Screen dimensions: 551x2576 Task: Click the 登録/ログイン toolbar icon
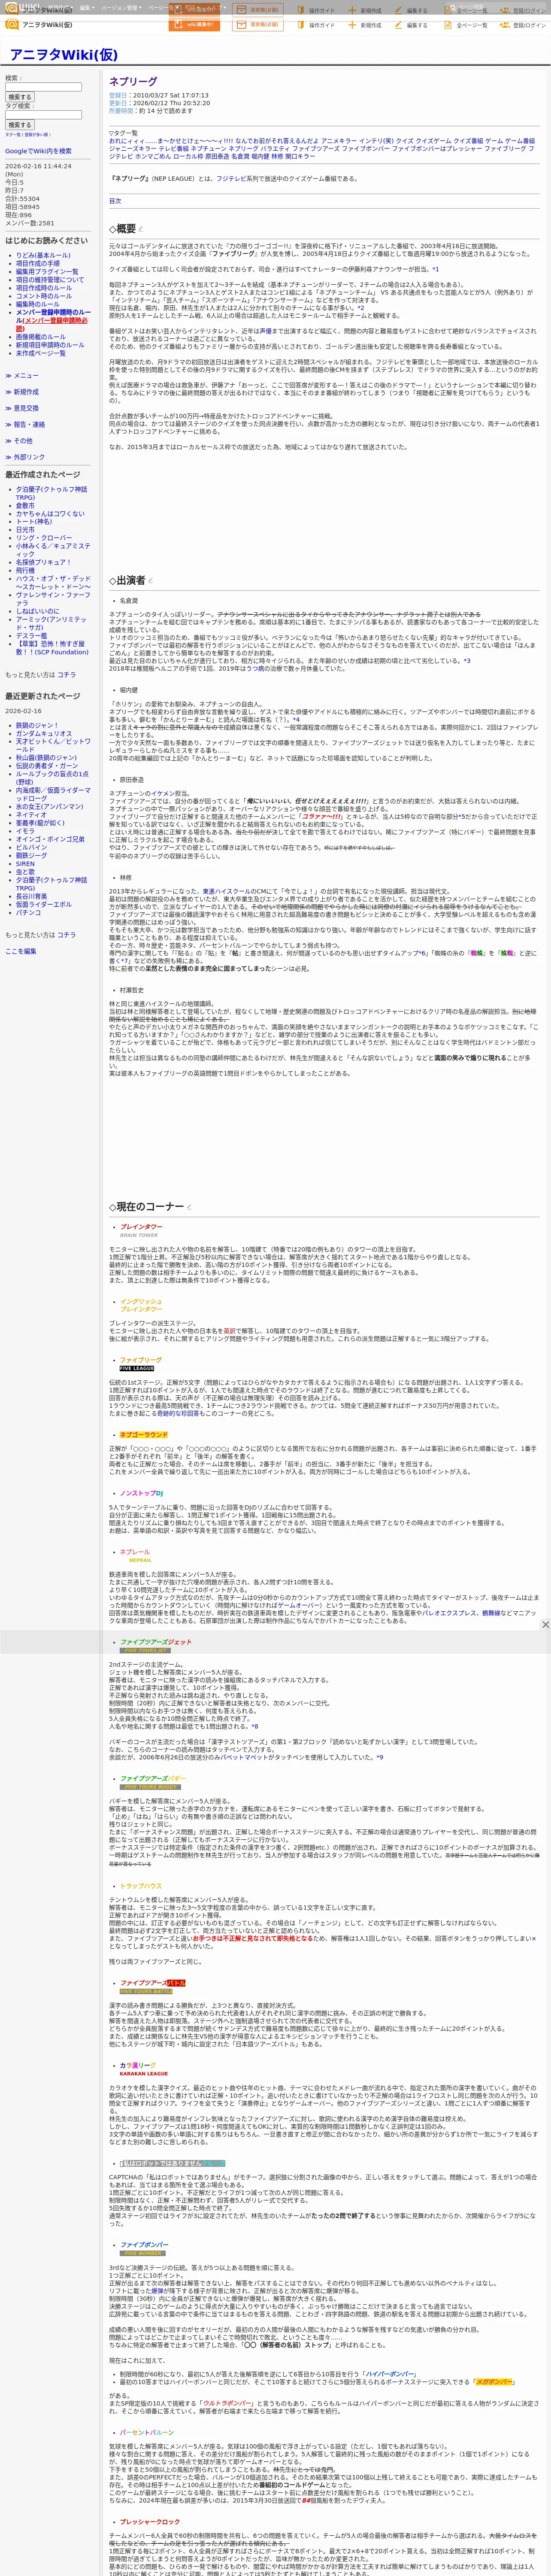coord(523,25)
